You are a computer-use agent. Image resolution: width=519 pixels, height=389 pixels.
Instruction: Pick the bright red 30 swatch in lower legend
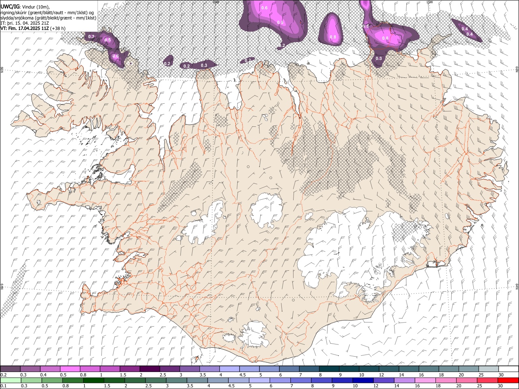coord(508,380)
